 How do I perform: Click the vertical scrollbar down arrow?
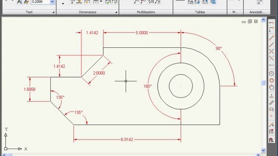pos(263,150)
